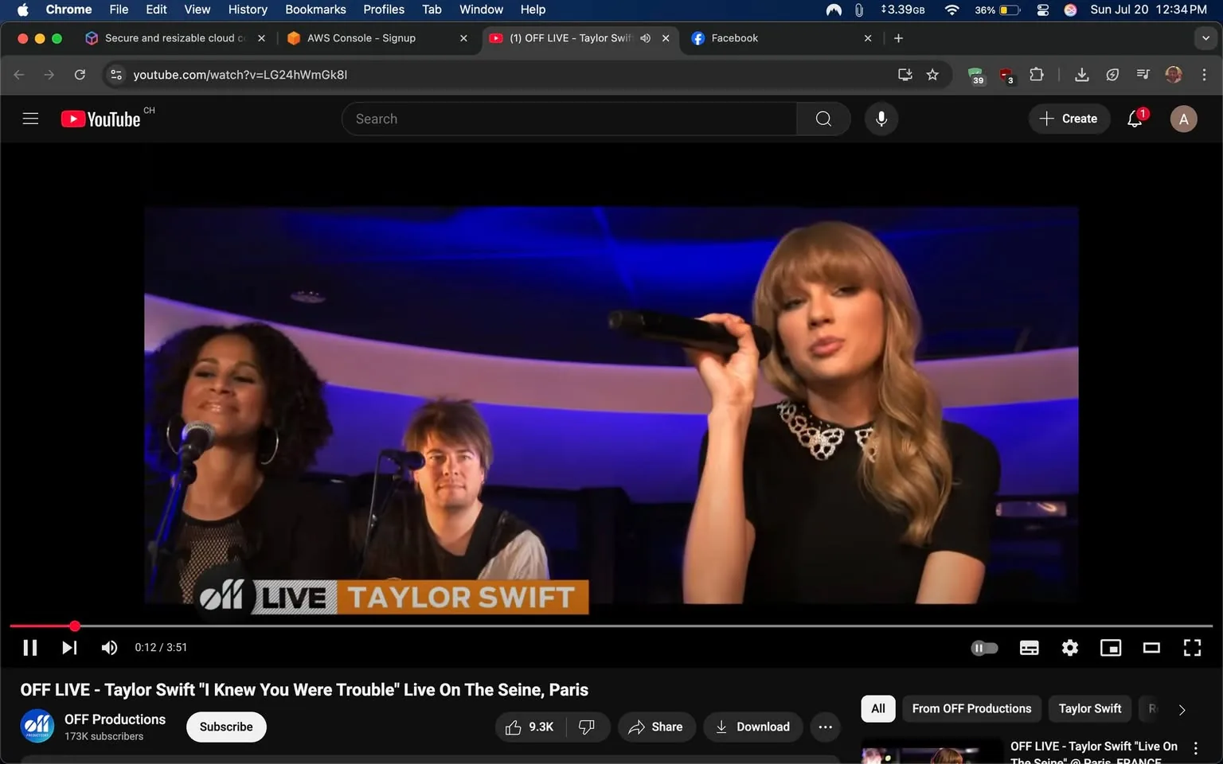The height and width of the screenshot is (764, 1223).
Task: Open miniplayer from player controls
Action: click(1110, 648)
